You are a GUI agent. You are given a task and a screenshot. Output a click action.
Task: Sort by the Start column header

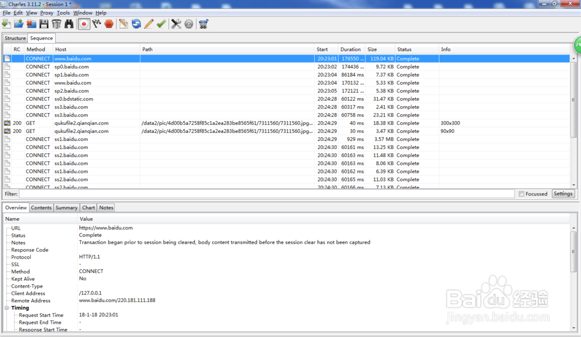pos(327,49)
